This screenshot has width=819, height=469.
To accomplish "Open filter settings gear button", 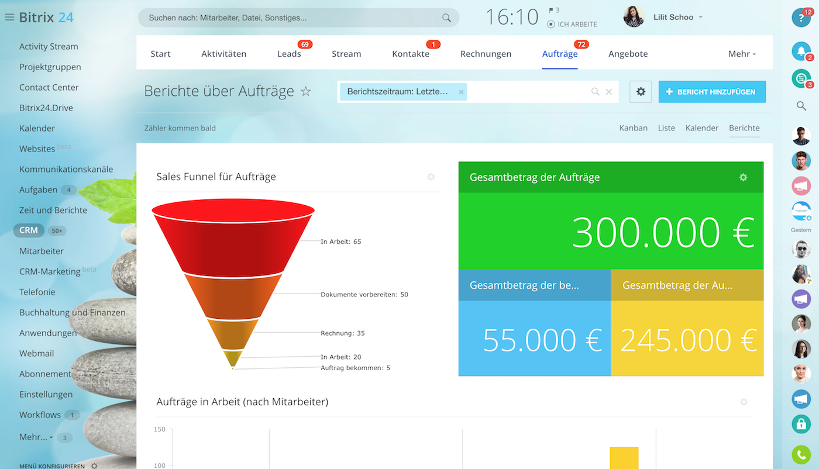I will pos(641,92).
